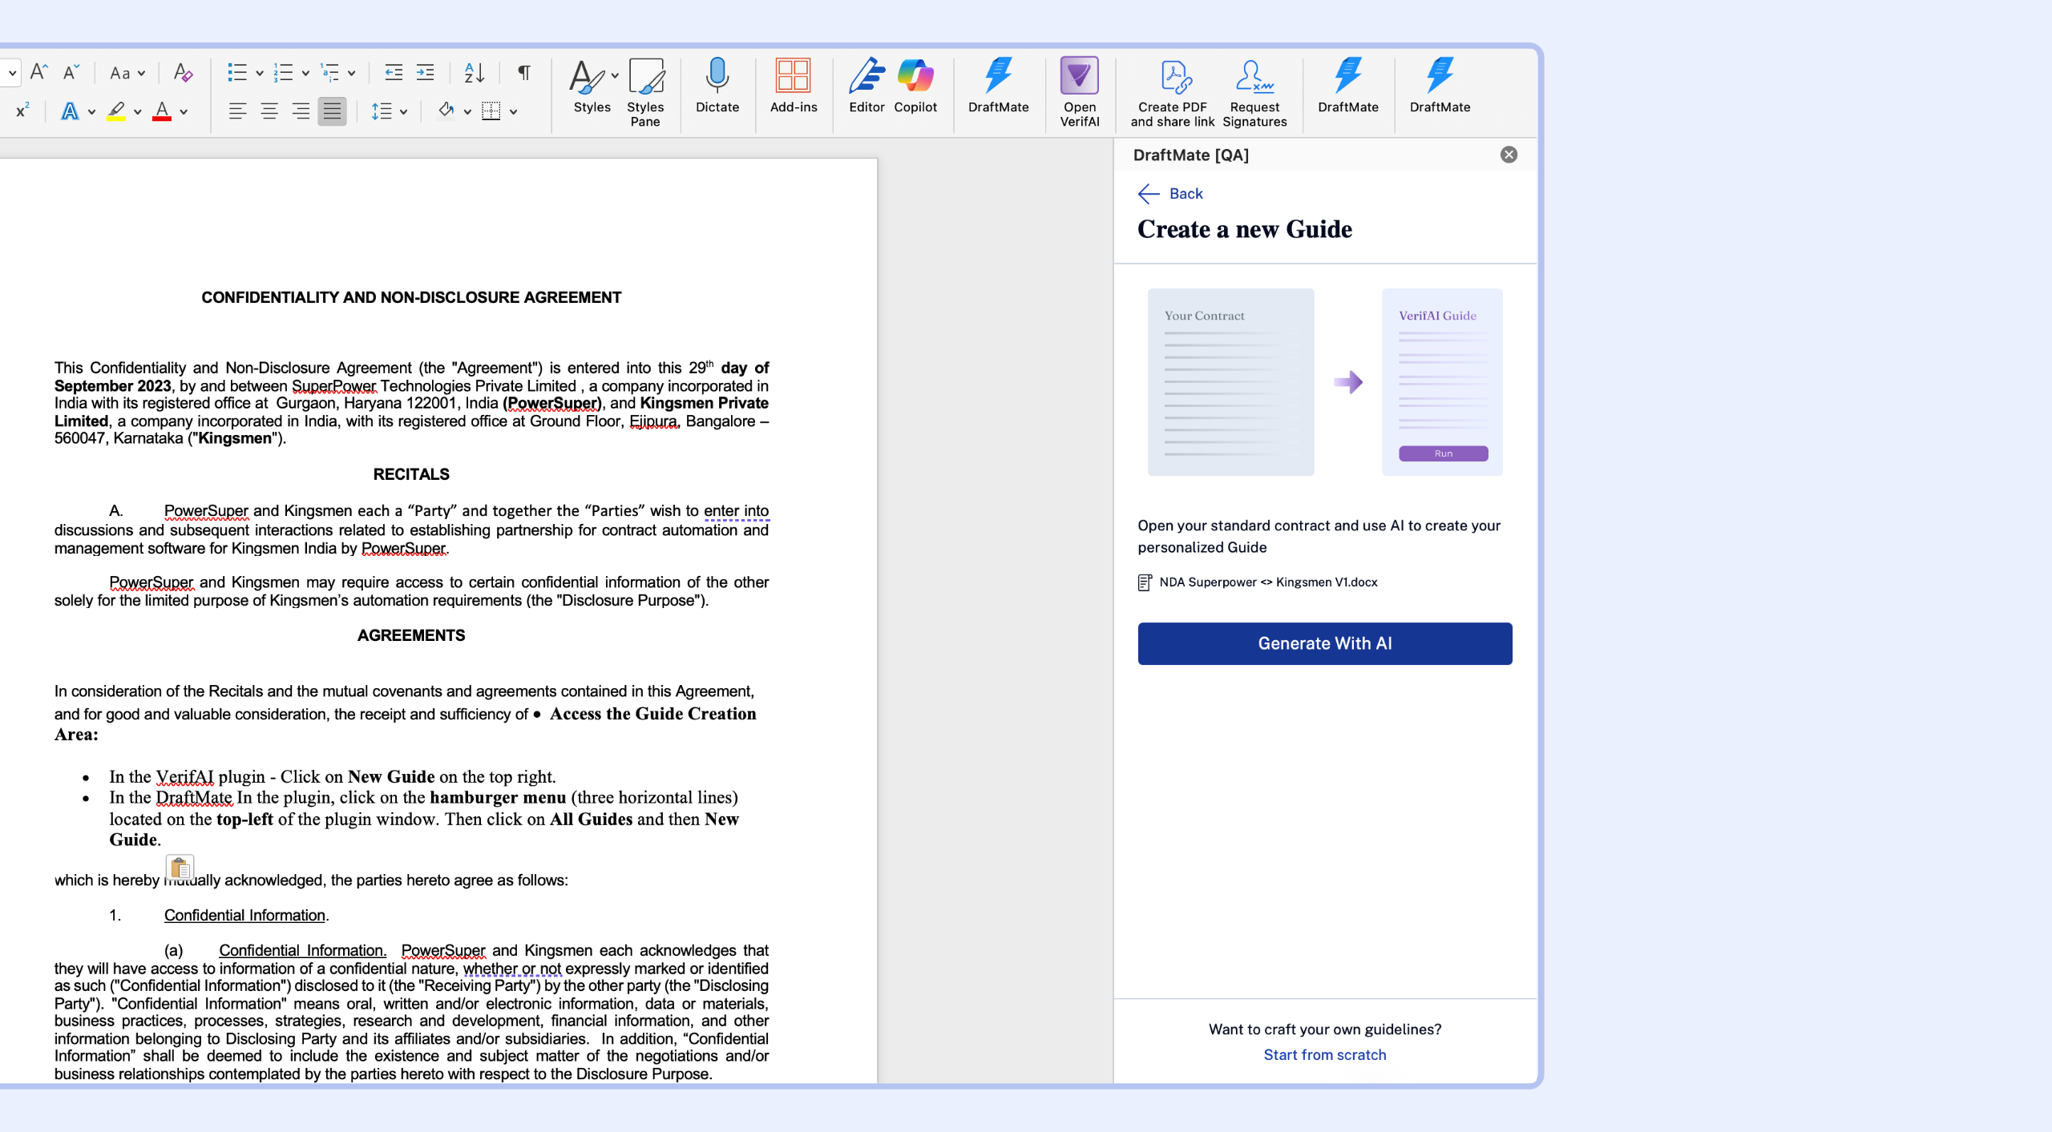Go Back in the DraftMate panel

[x=1170, y=193]
